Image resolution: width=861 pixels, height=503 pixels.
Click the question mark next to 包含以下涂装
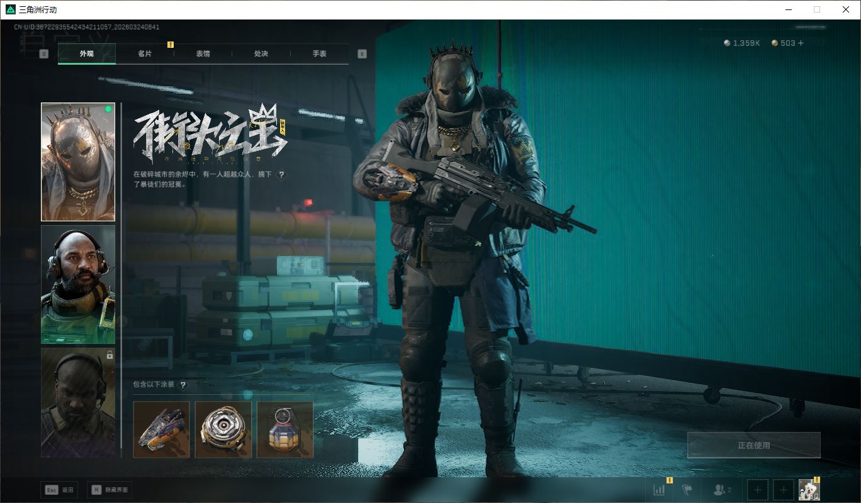tap(183, 385)
